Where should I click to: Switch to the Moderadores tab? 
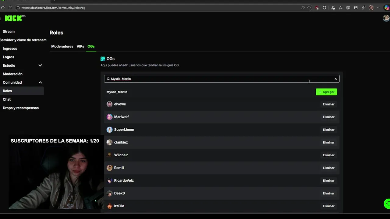pos(62,47)
